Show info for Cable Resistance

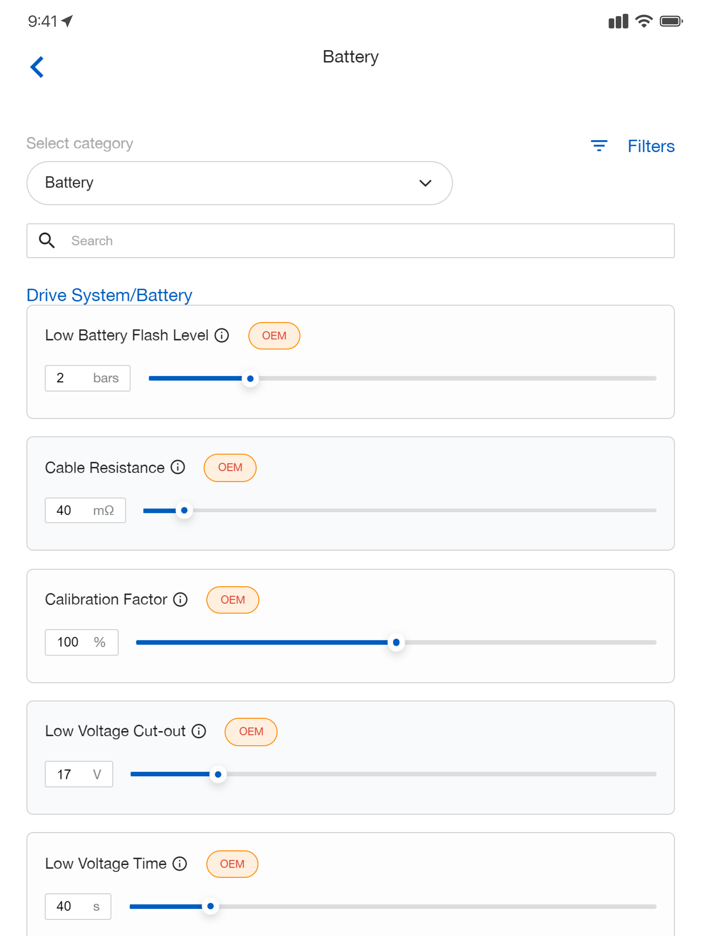[178, 467]
